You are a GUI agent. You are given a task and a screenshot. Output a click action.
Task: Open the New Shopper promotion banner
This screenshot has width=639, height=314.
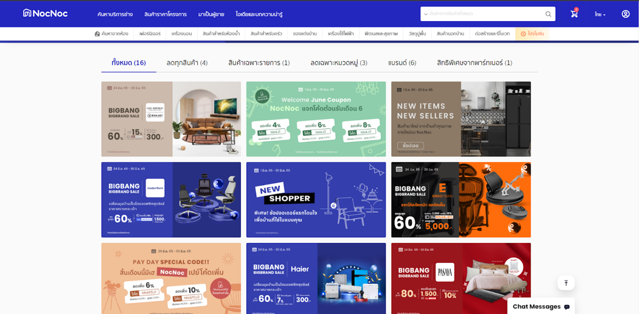[x=316, y=200]
